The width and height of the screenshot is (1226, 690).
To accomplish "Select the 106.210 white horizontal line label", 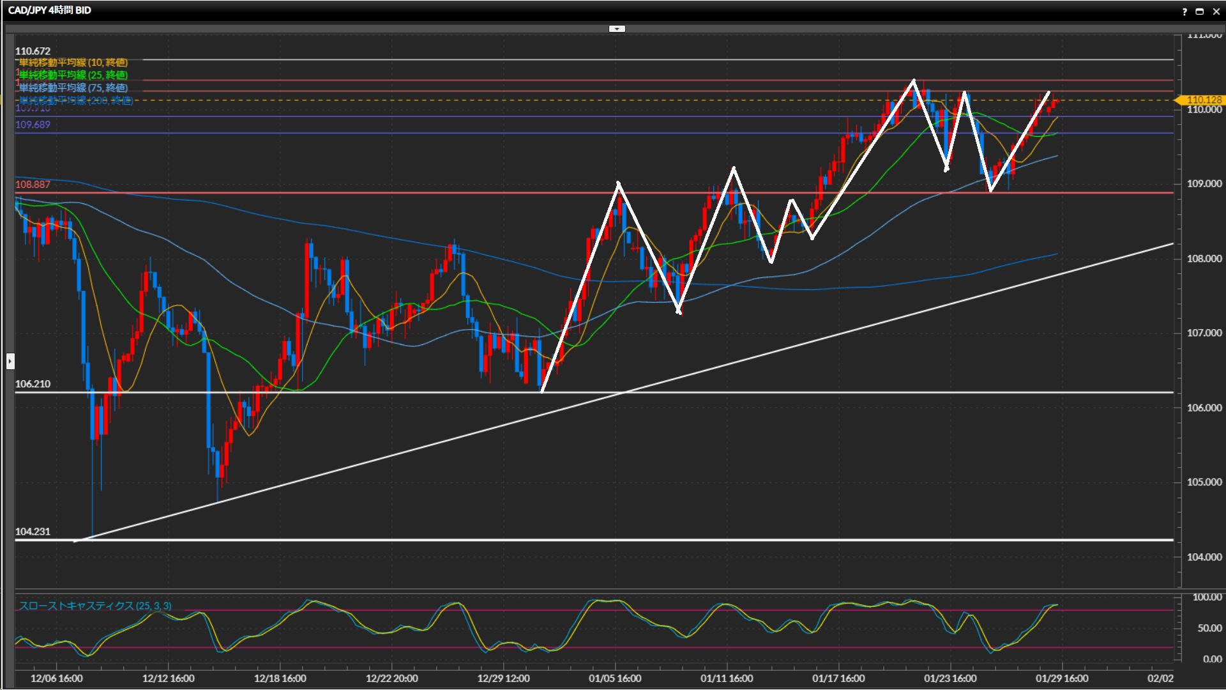I will coord(33,384).
